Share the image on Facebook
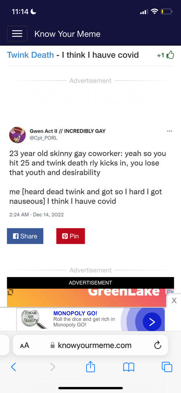This screenshot has height=393, width=181. [x=25, y=236]
